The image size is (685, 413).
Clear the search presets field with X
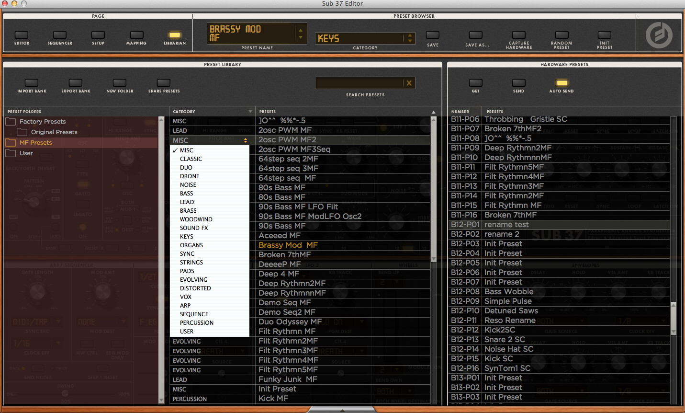(409, 83)
